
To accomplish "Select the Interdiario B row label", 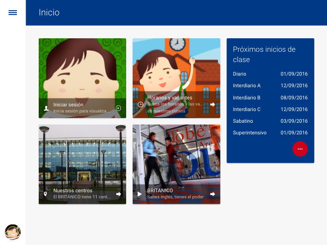I will (247, 98).
